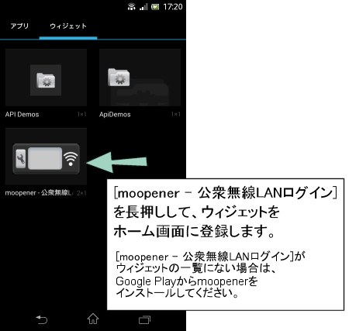Tap the battery indicator in status bar

click(155, 7)
